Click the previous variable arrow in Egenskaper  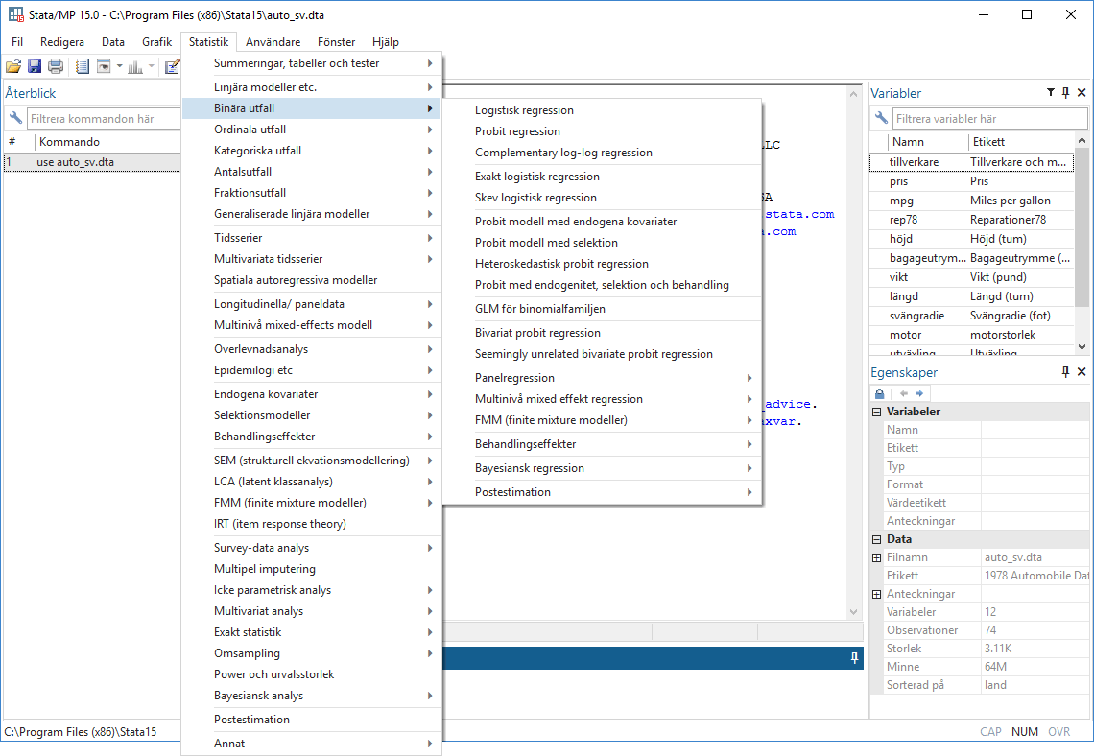coord(904,393)
